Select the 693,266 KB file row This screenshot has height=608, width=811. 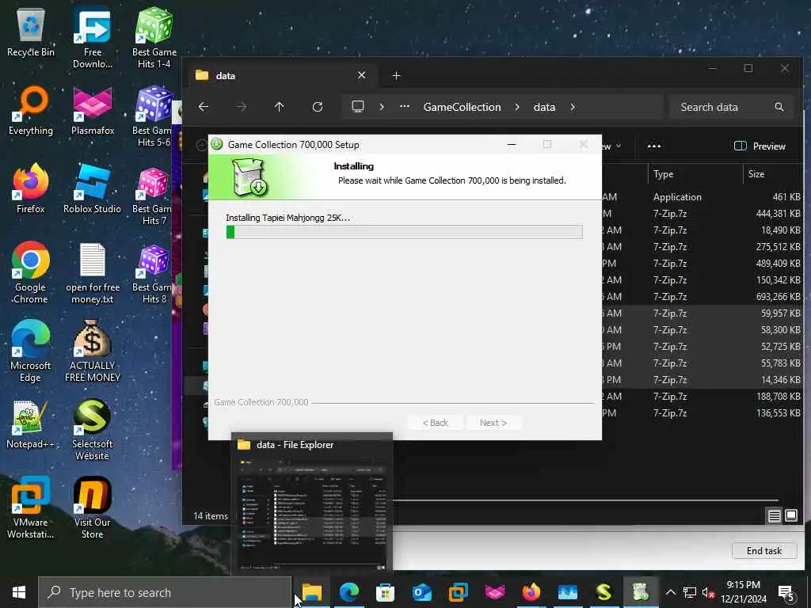tap(702, 297)
